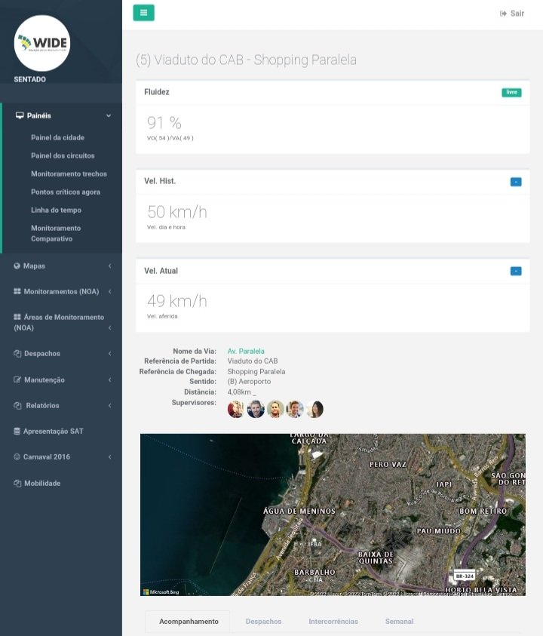Click the BR-324 highway shield on map
Viewport: 543px width, 636px height.
[464, 576]
